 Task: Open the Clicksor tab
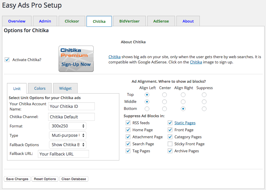(x=72, y=21)
